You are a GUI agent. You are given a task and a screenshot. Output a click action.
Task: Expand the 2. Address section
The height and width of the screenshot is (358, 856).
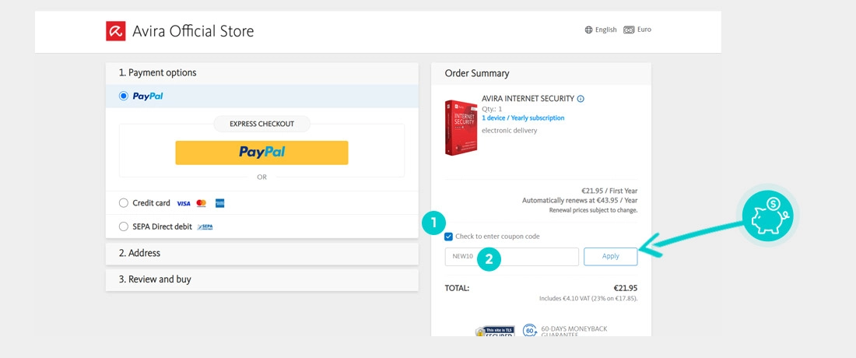click(262, 253)
